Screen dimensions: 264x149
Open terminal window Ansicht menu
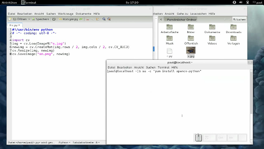(139, 67)
